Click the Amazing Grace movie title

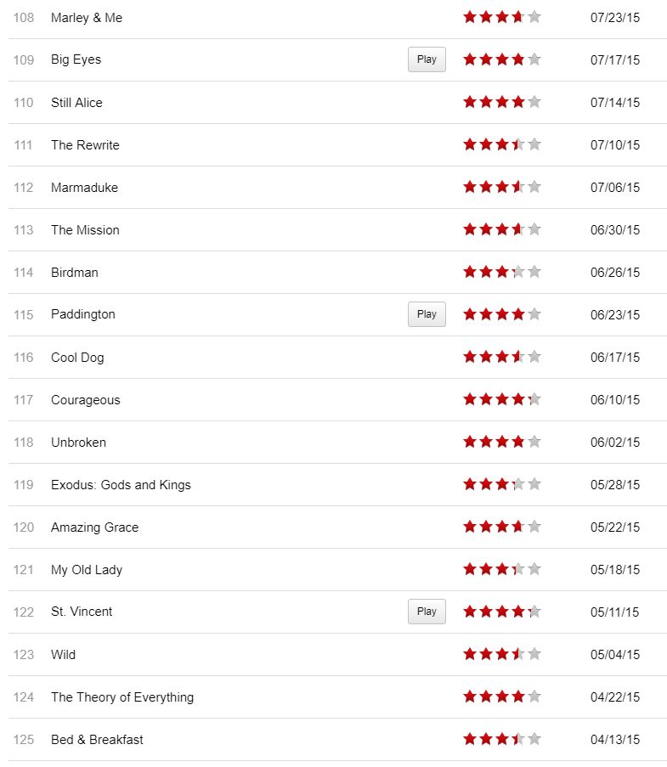(94, 527)
